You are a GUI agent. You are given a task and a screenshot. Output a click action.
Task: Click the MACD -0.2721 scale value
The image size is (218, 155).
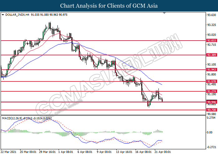click(211, 147)
